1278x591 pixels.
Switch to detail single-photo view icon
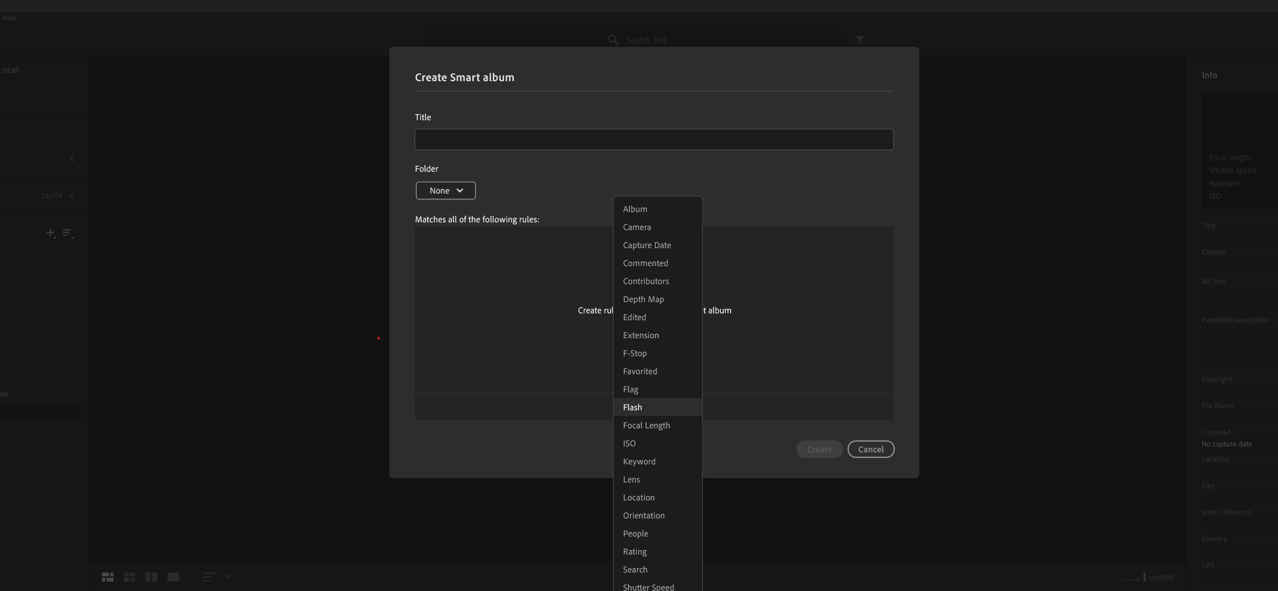pos(173,576)
